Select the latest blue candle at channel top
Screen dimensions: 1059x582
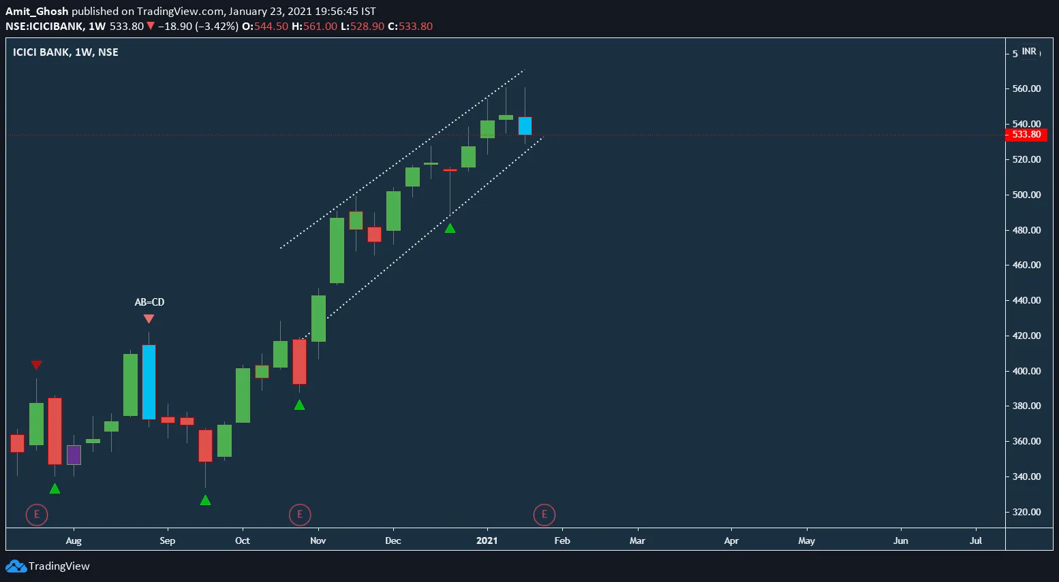[525, 126]
